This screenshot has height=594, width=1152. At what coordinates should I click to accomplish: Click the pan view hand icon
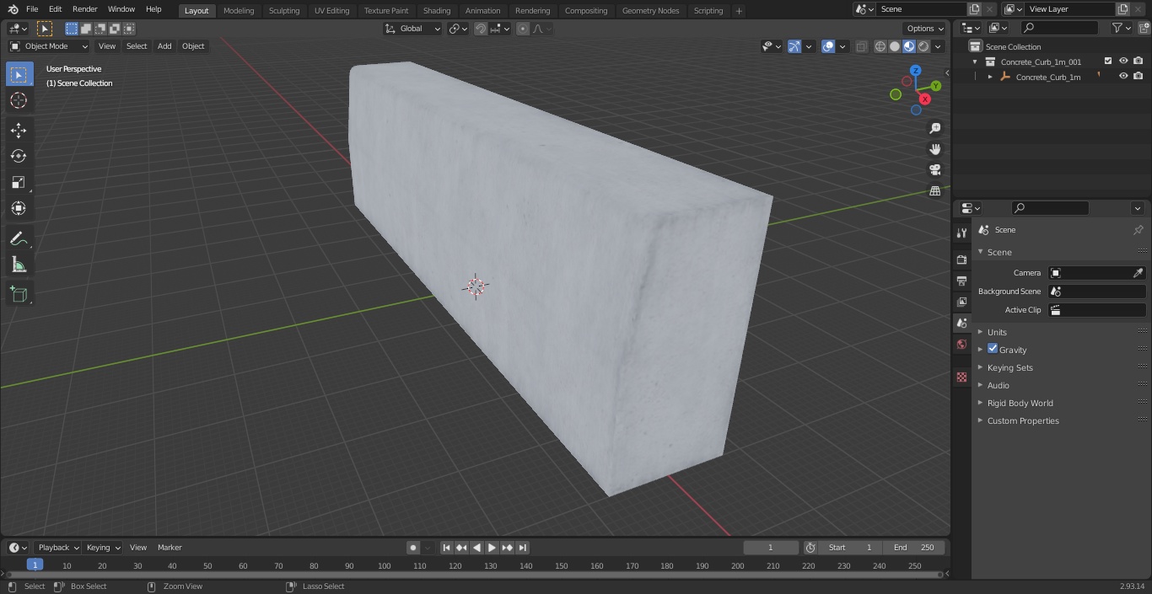[x=934, y=149]
